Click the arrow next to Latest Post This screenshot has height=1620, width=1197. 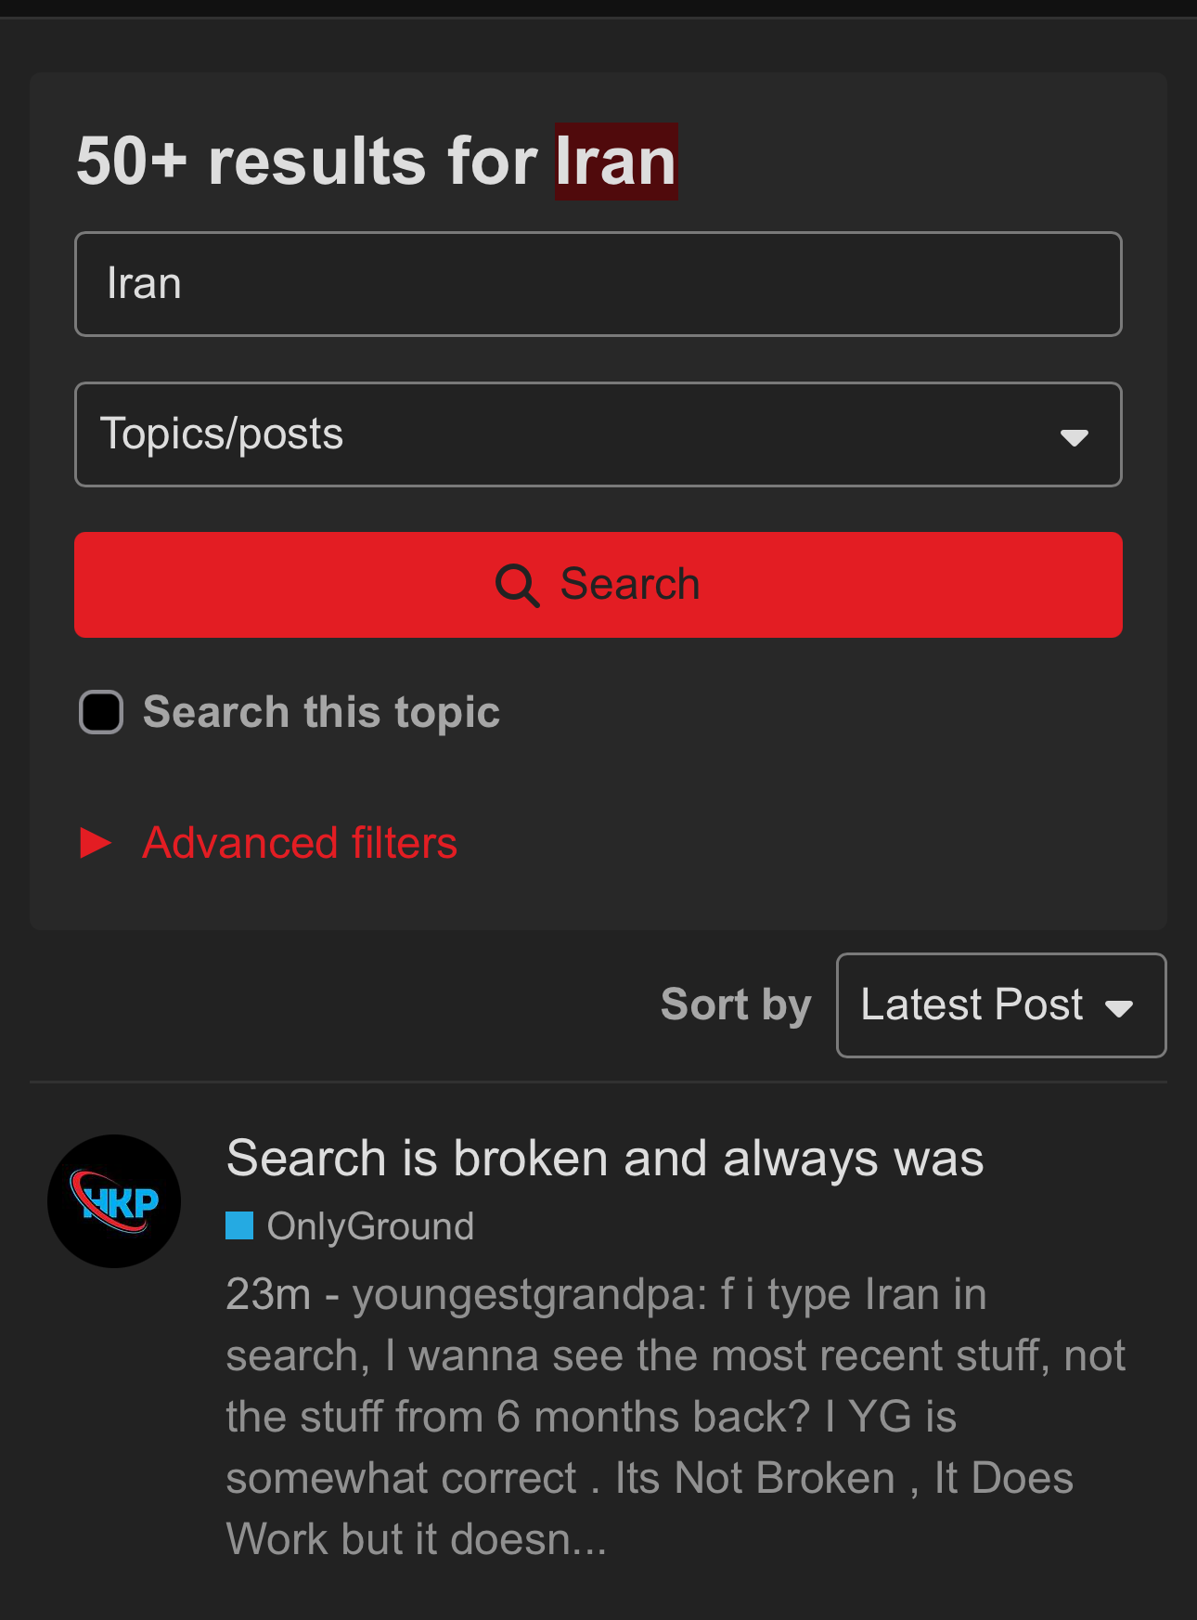point(1119,1009)
